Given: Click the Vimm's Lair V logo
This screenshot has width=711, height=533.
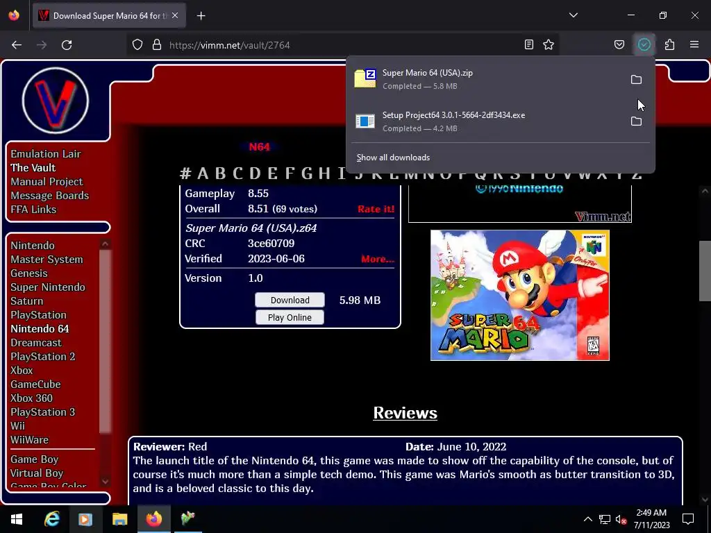Looking at the screenshot, I should (x=56, y=101).
